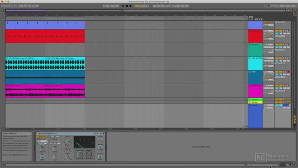Open the sidechain tap point dropdown

pos(42,143)
